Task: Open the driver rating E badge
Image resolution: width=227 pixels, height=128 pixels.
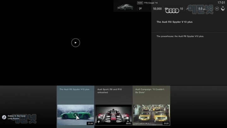Action: (x=217, y=9)
